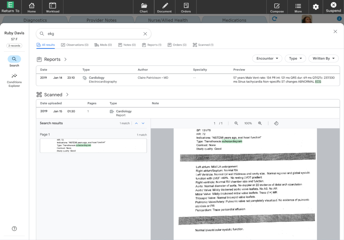Go to next search match arrow
Screen dimensions: 344x240
[143, 123]
